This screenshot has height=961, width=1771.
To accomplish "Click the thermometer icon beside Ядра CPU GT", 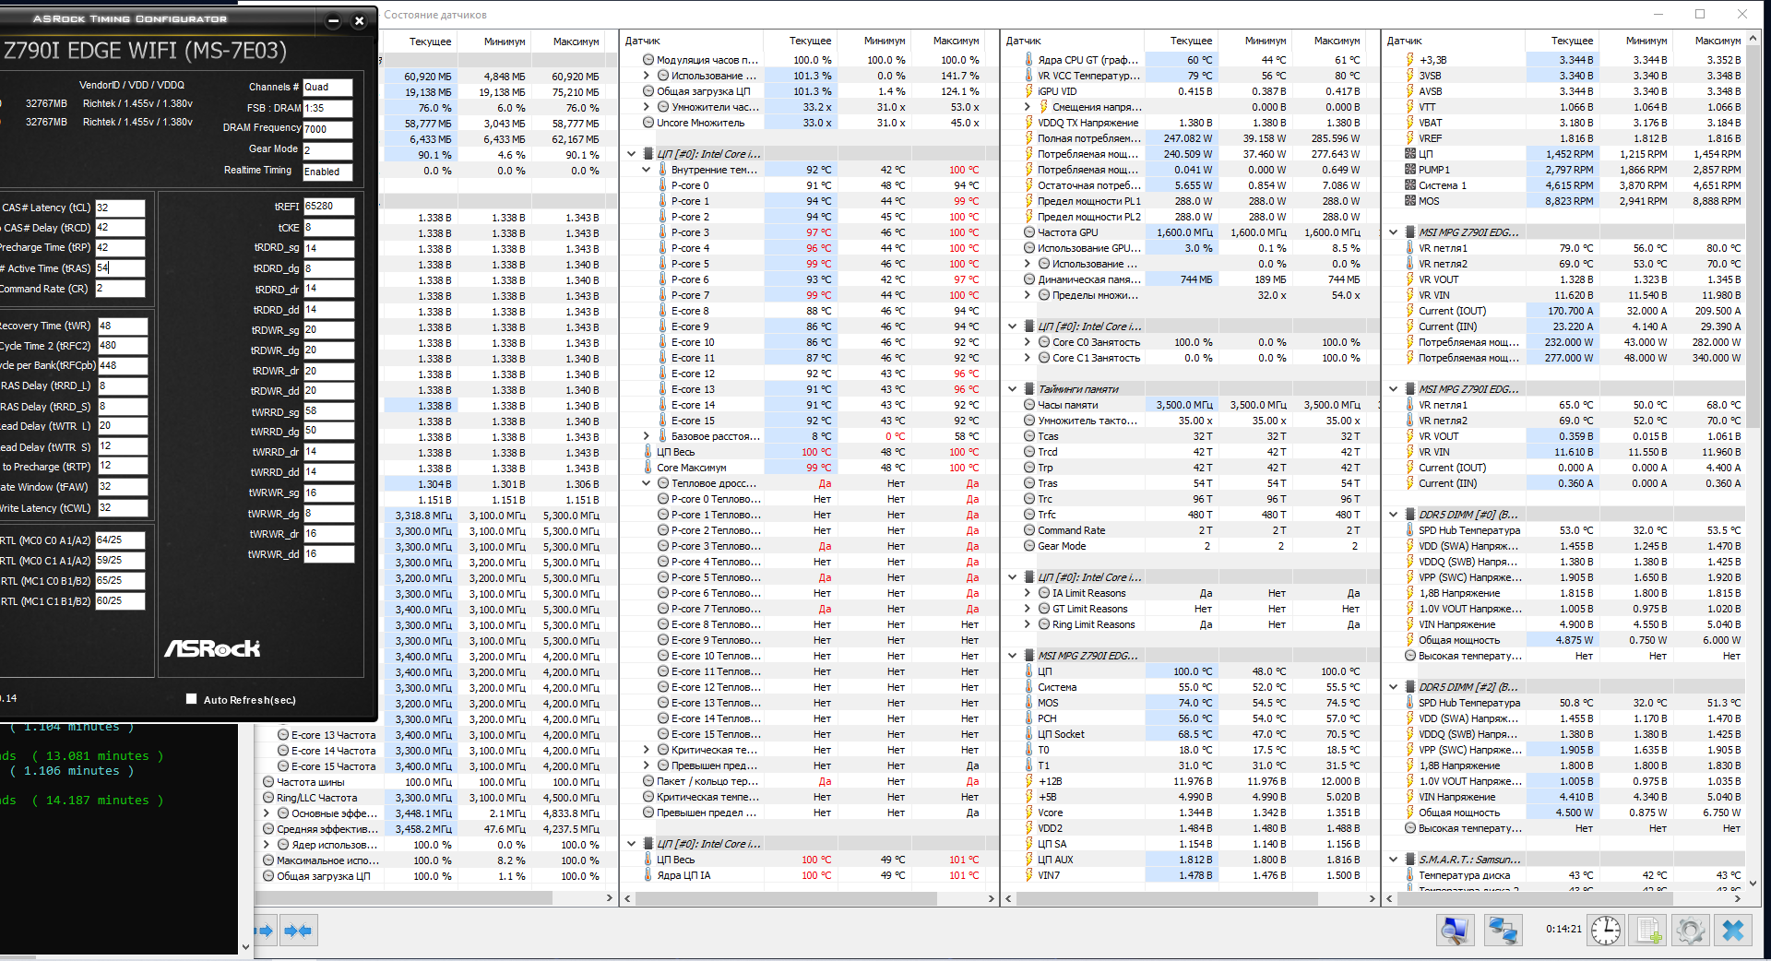I will pyautogui.click(x=1029, y=60).
